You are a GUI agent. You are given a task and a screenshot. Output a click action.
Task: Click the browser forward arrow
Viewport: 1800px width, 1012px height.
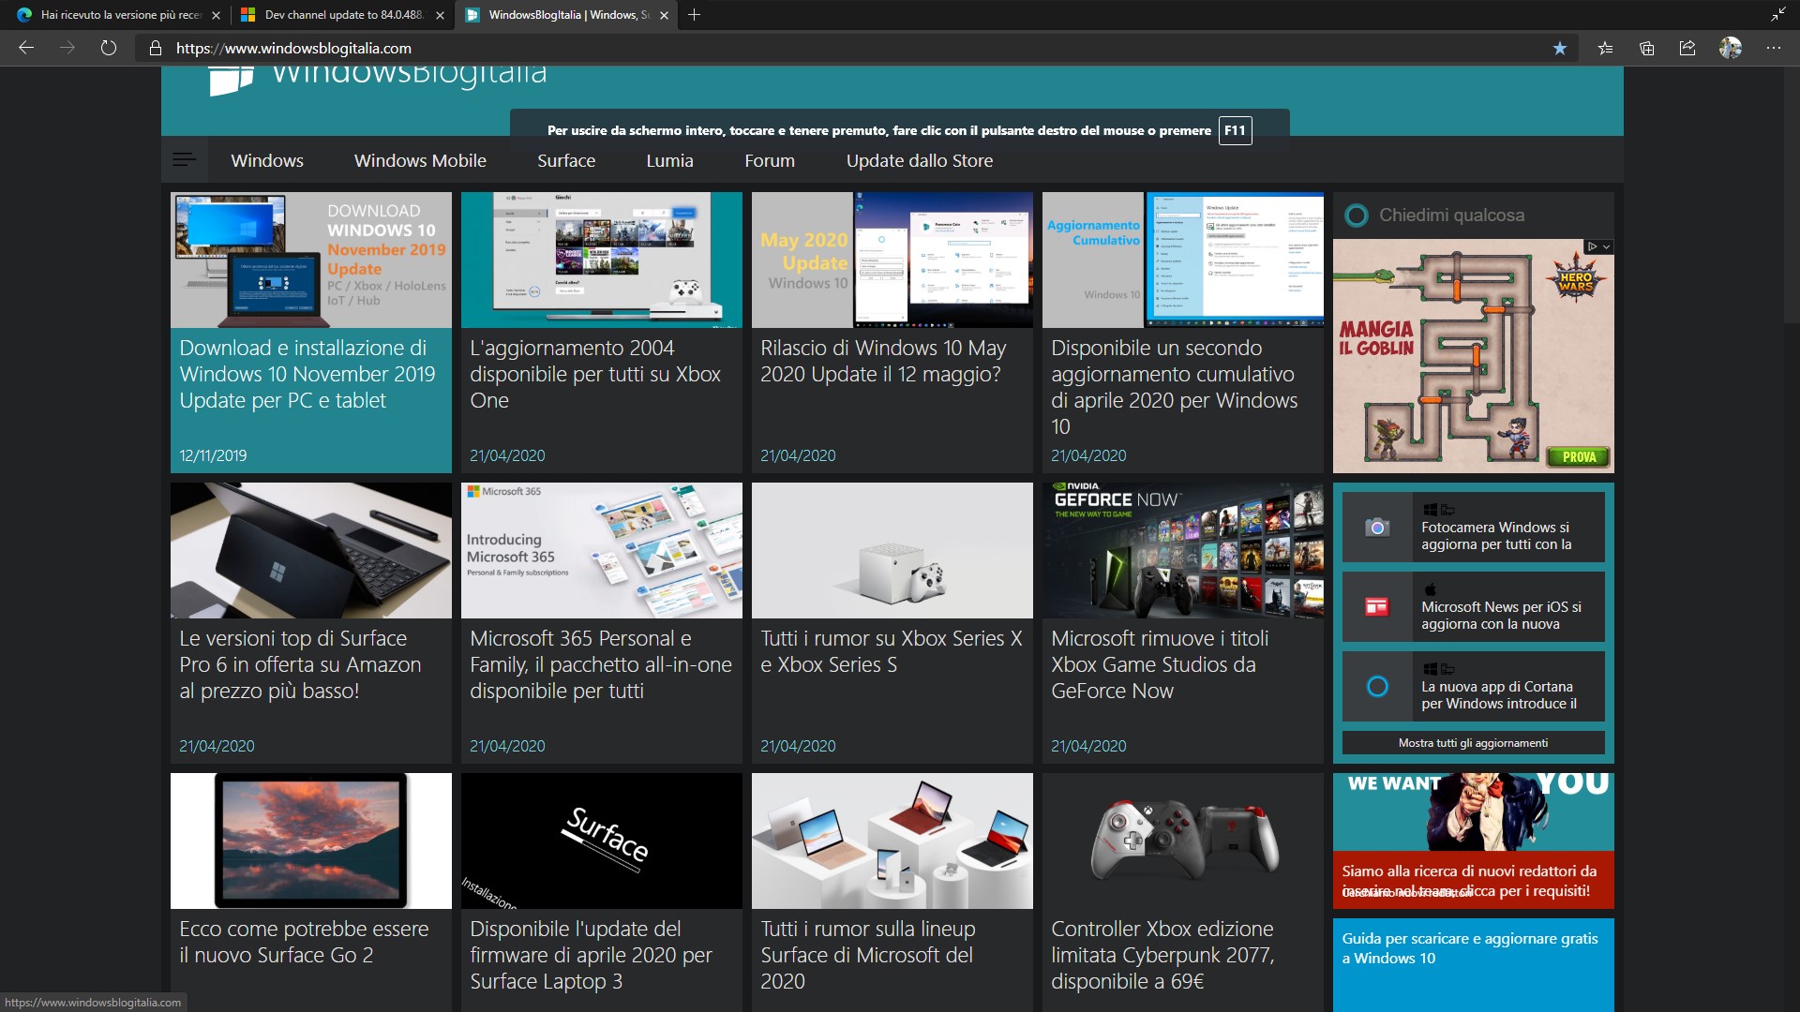click(67, 48)
